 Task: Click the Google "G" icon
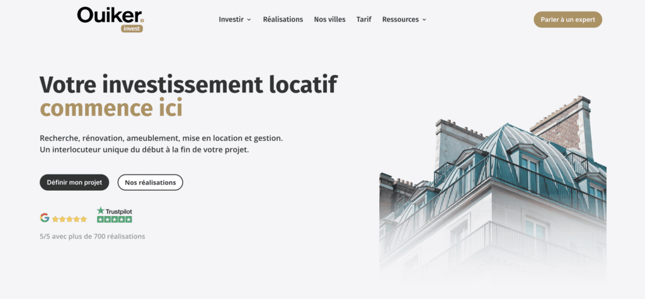45,218
